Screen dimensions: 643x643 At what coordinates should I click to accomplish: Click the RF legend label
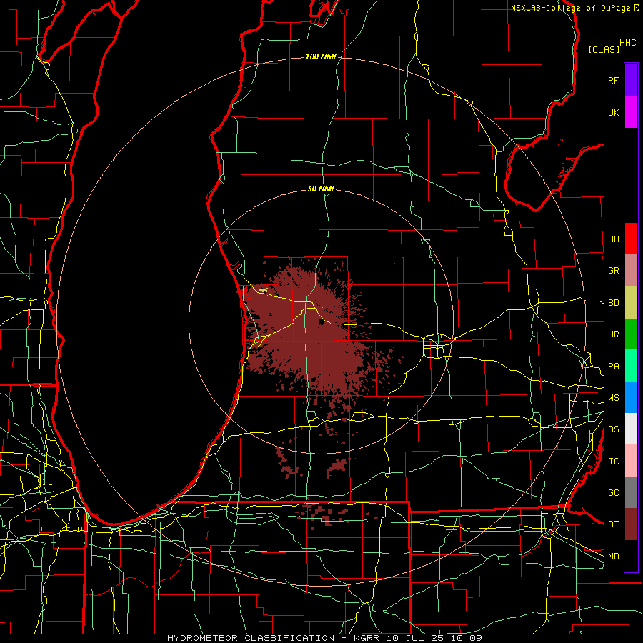coord(613,80)
